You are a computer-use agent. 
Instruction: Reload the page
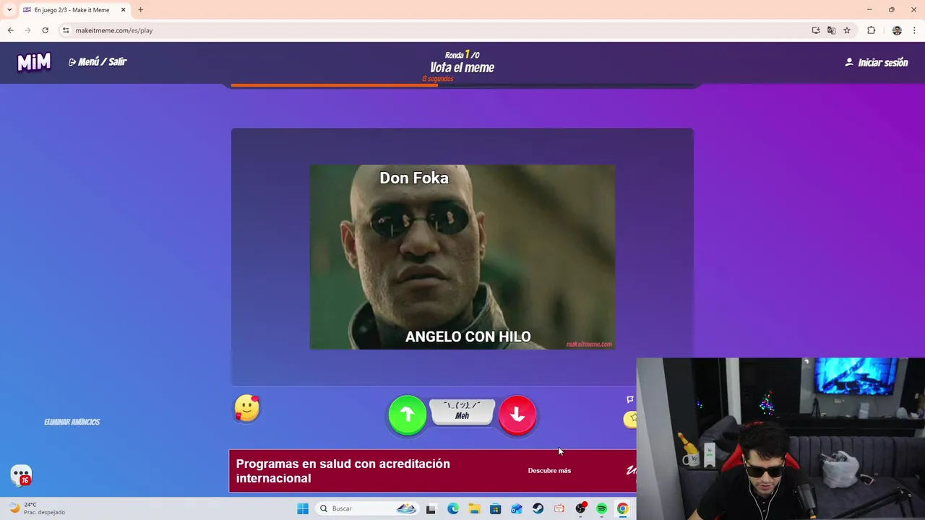pyautogui.click(x=45, y=30)
